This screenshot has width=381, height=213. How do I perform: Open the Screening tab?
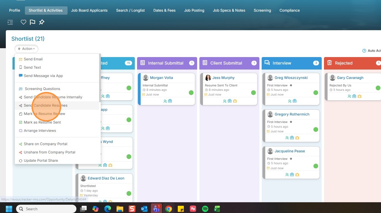(x=262, y=11)
